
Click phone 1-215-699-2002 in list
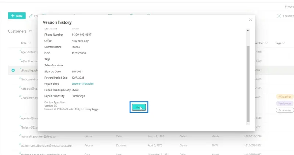(x=252, y=145)
